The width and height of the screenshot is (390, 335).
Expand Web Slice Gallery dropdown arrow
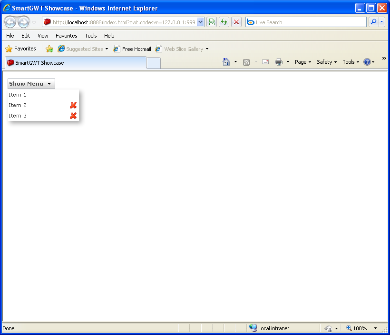(207, 49)
